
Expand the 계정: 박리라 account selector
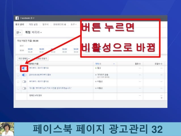[x=33, y=32]
